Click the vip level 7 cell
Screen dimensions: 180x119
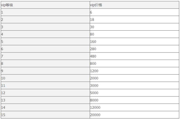coord(45,56)
